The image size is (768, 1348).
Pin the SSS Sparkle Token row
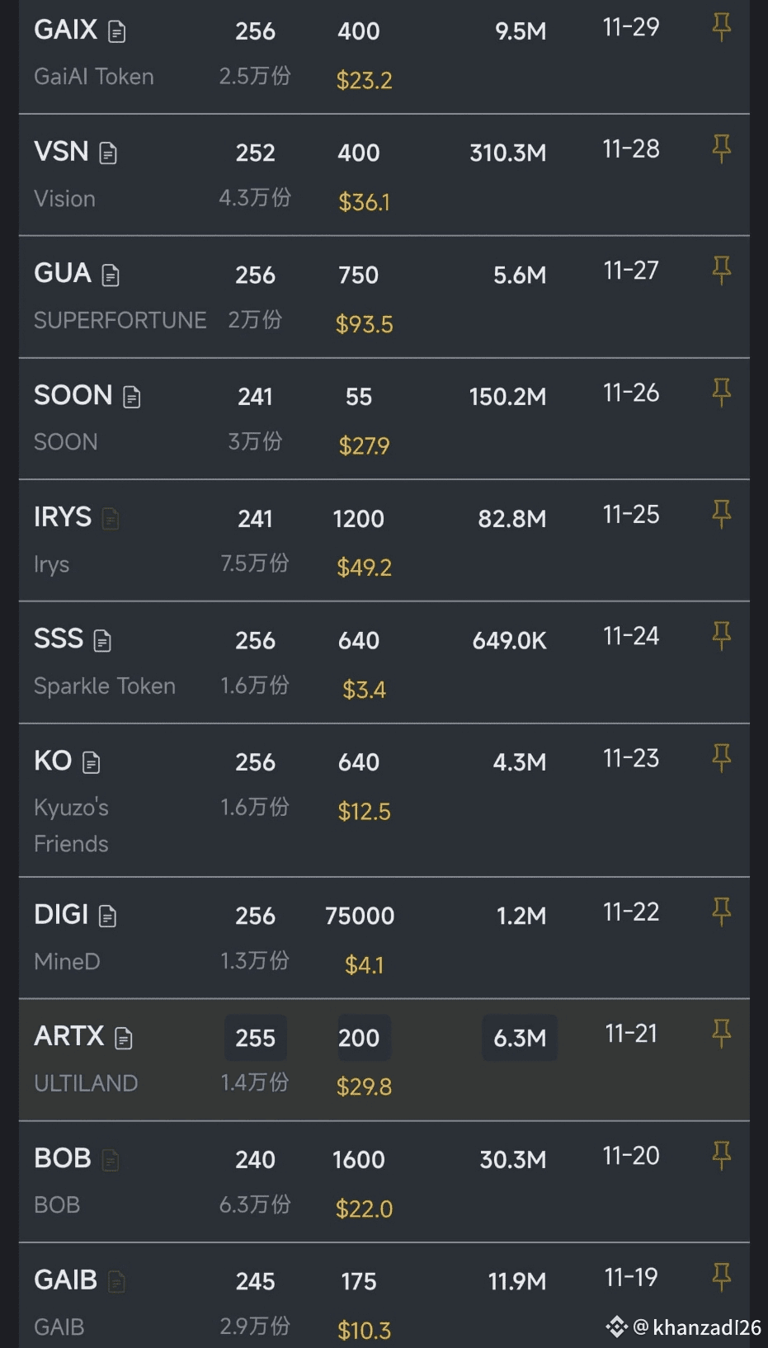click(x=722, y=636)
